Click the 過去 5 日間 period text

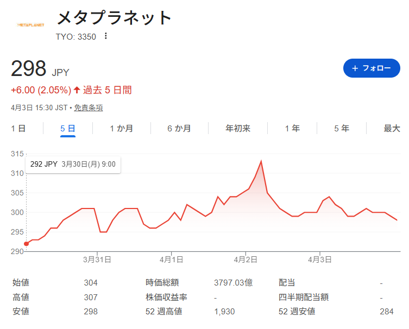[107, 90]
